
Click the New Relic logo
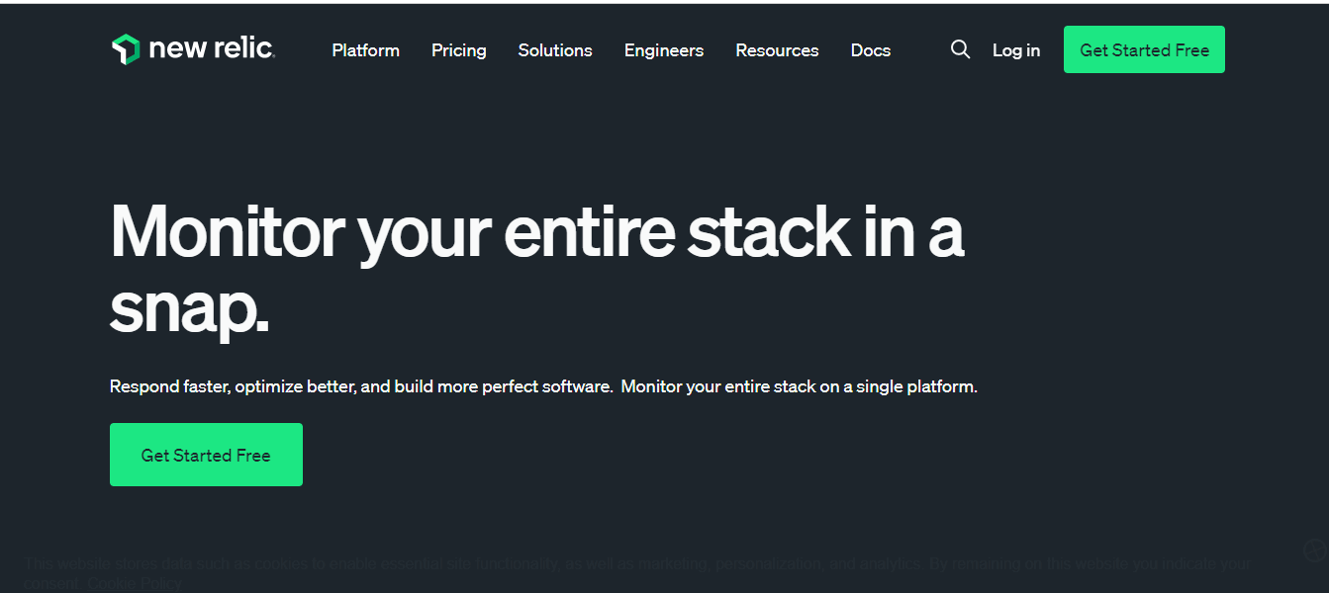194,48
